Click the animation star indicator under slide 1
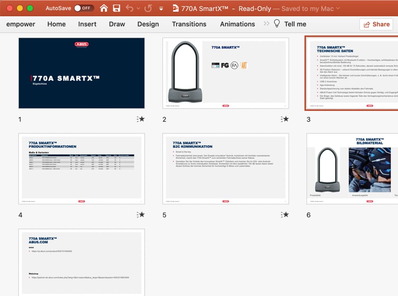The width and height of the screenshot is (398, 296). [142, 119]
